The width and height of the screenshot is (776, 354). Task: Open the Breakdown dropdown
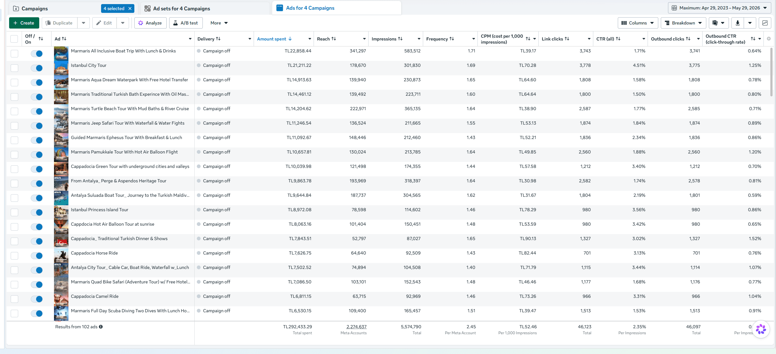[x=683, y=23]
